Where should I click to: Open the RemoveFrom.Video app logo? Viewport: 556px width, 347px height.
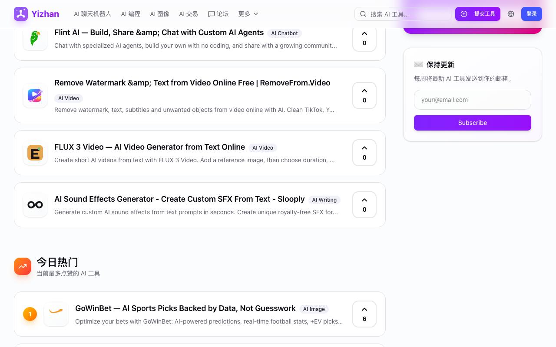35,95
